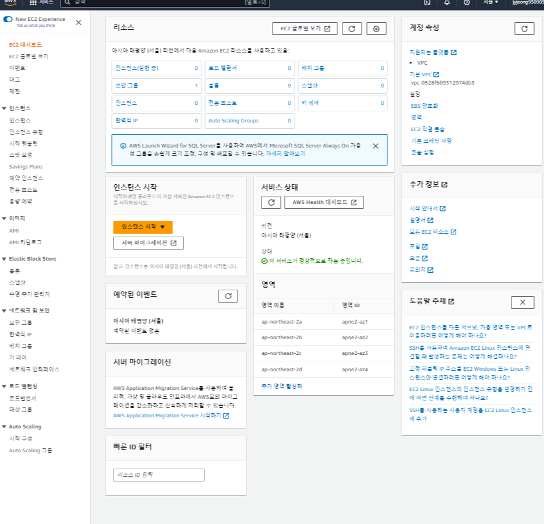Screen dimensions: 544x524
Task: Open 자세히 알아보기 link in banner
Action: (285, 153)
